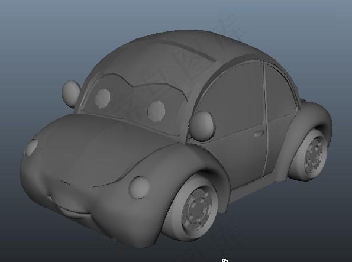This screenshot has height=262, width=352.
Task: Select the car's front wheel hubcap
Action: [x=197, y=211]
